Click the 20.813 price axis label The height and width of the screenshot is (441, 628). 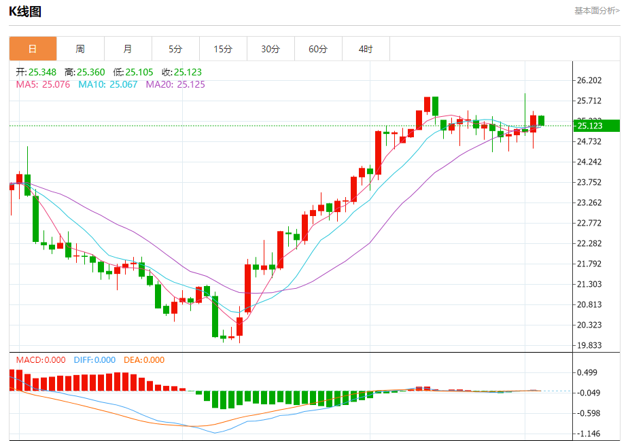pyautogui.click(x=589, y=304)
